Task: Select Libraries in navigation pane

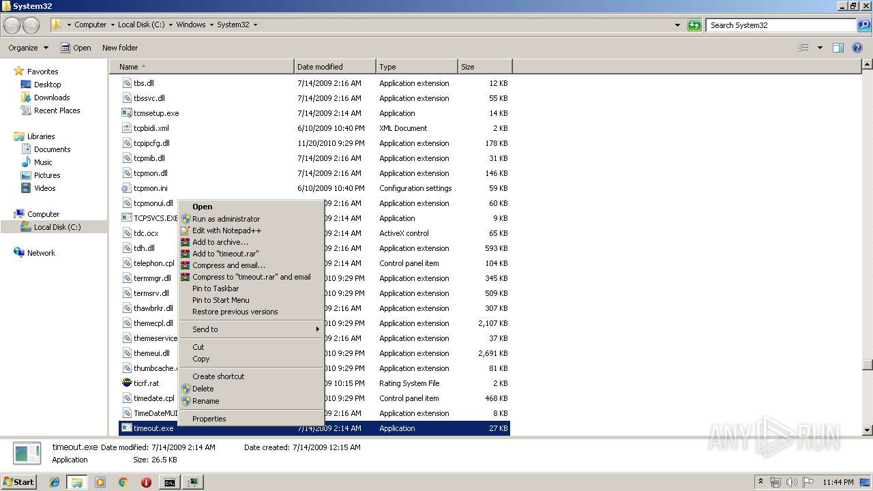Action: [x=41, y=136]
